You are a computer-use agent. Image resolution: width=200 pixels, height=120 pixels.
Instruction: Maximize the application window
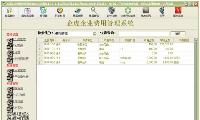pos(191,4)
